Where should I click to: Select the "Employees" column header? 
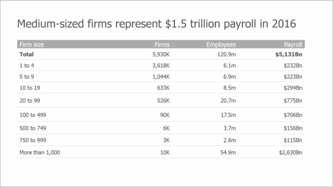(221, 45)
